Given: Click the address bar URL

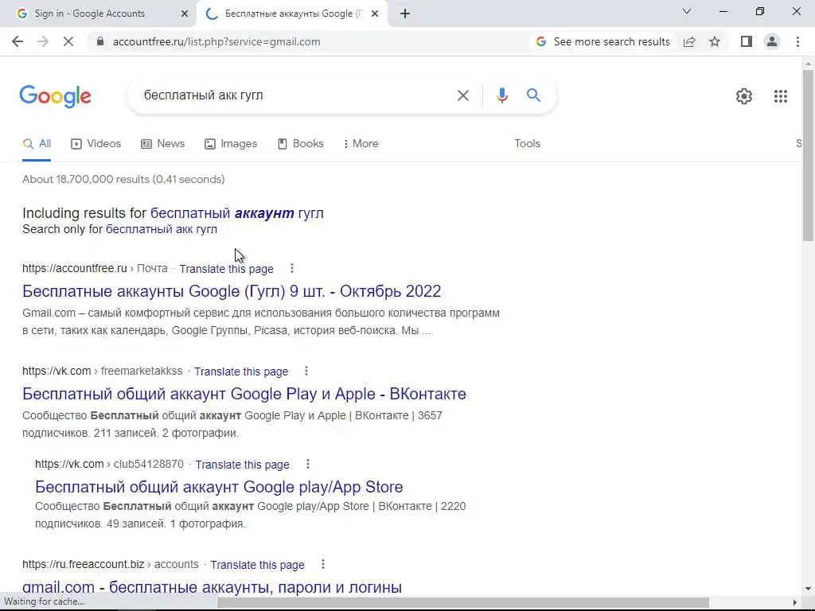Looking at the screenshot, I should 216,41.
